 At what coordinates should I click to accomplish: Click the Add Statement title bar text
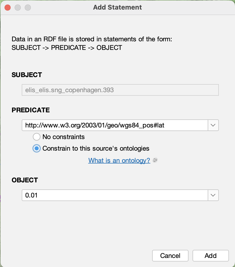[117, 7]
